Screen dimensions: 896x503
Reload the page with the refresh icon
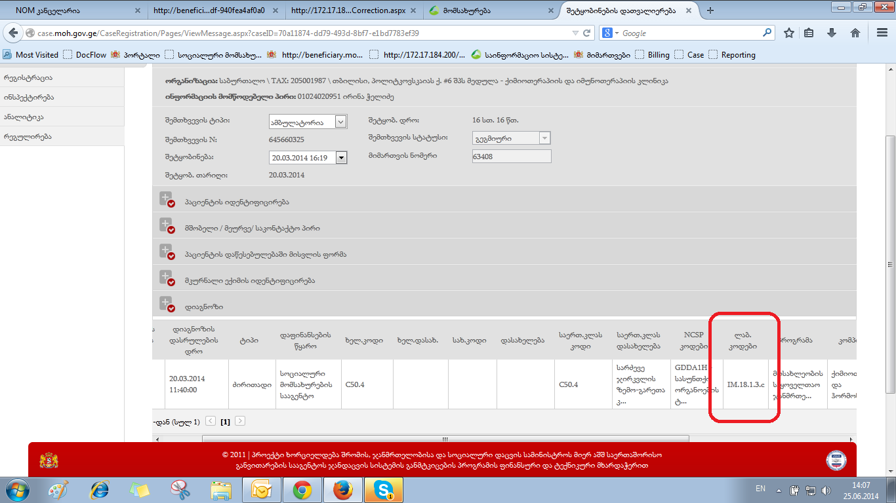tap(587, 33)
